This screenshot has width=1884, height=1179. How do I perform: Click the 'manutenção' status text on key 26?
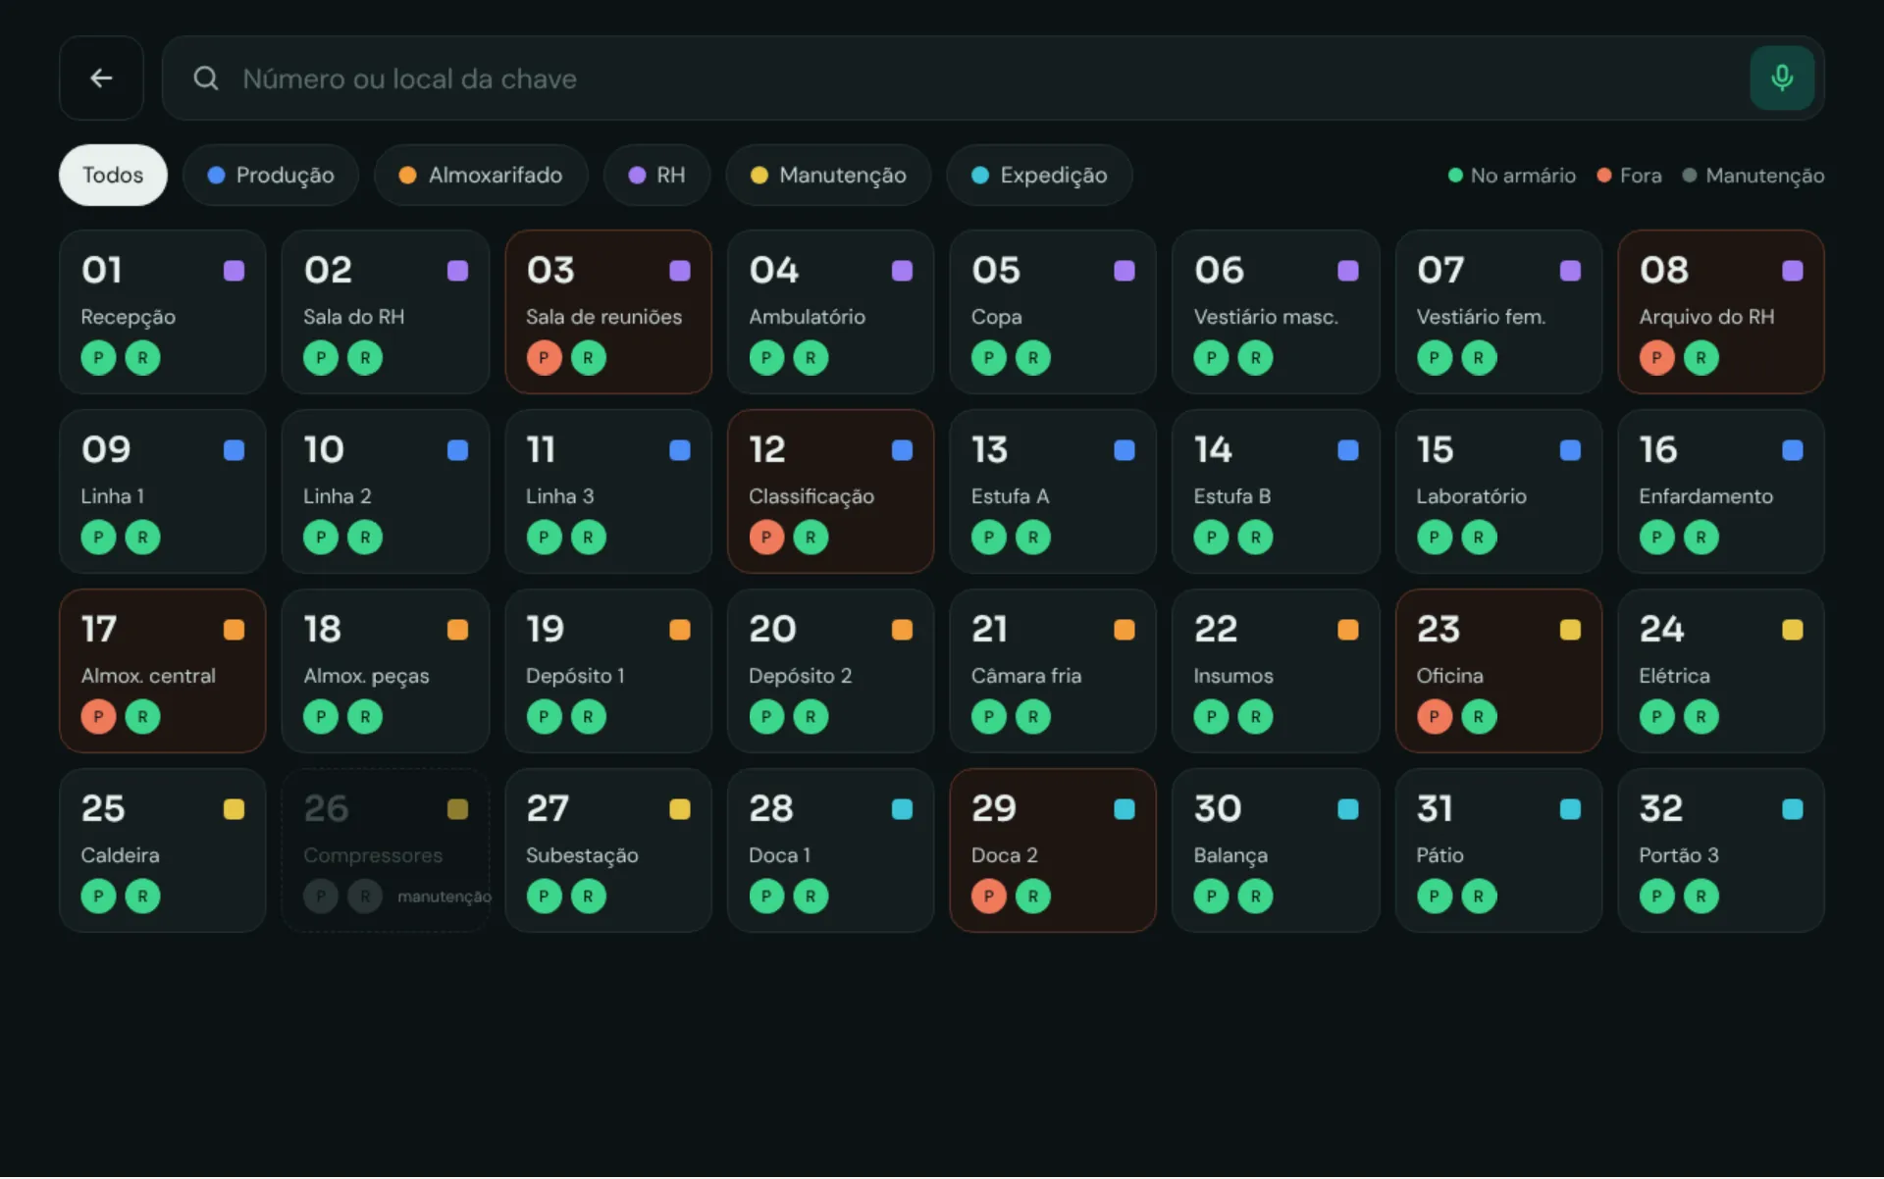click(x=444, y=897)
